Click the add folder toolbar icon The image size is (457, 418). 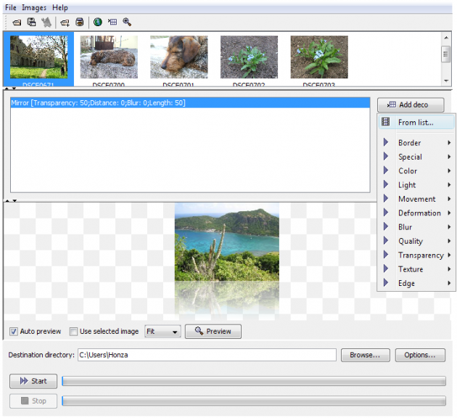pyautogui.click(x=65, y=22)
